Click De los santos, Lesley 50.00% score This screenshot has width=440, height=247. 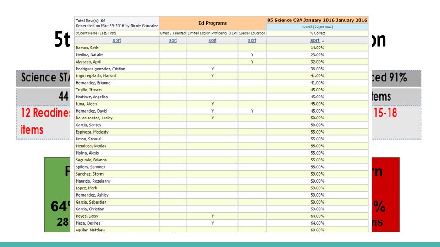coord(317,118)
